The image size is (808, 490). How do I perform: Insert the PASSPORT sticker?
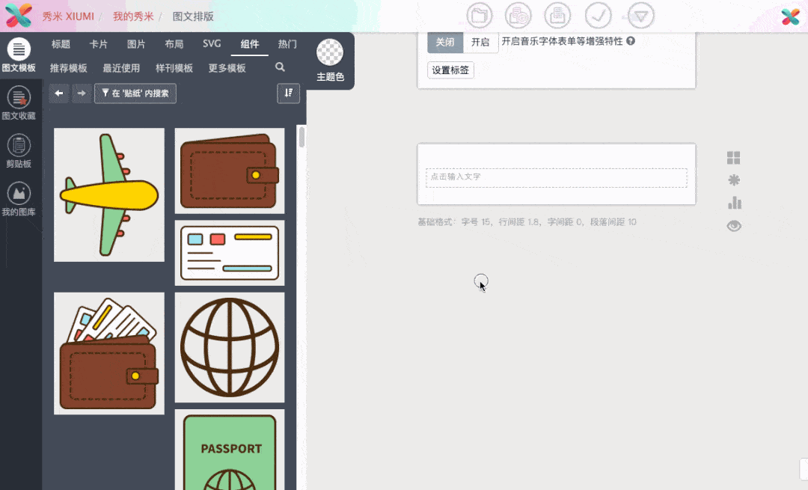pyautogui.click(x=230, y=450)
